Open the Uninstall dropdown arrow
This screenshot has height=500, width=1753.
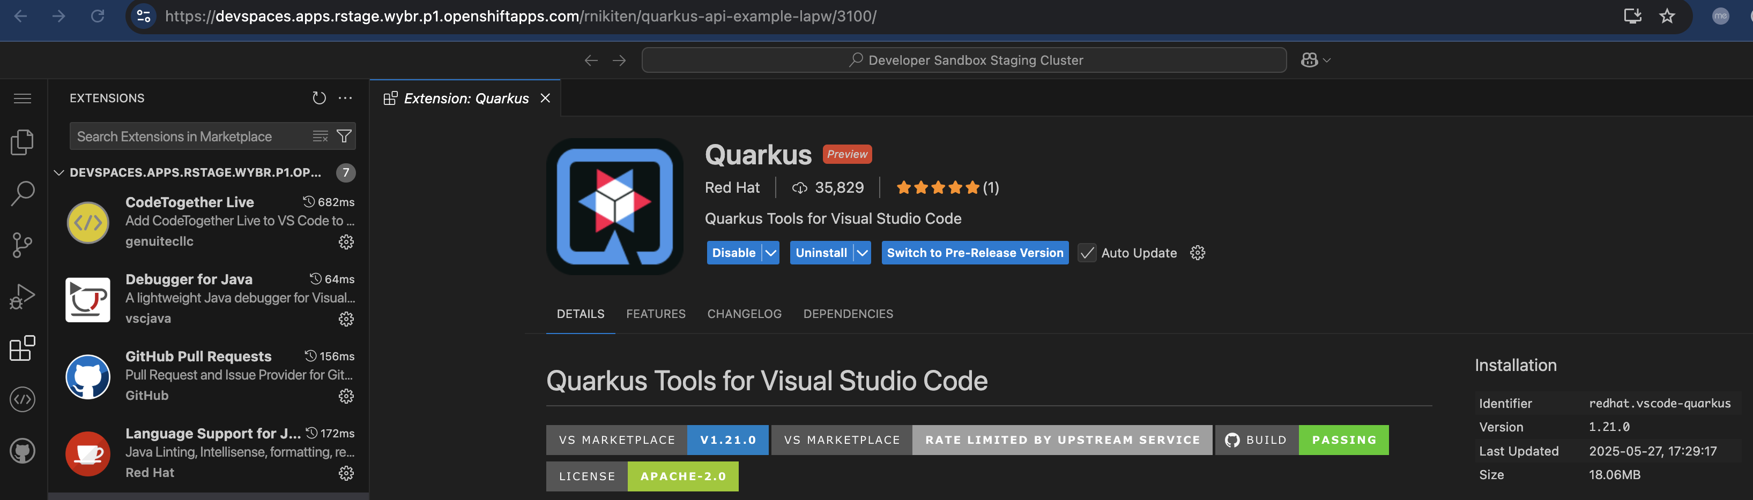point(862,253)
